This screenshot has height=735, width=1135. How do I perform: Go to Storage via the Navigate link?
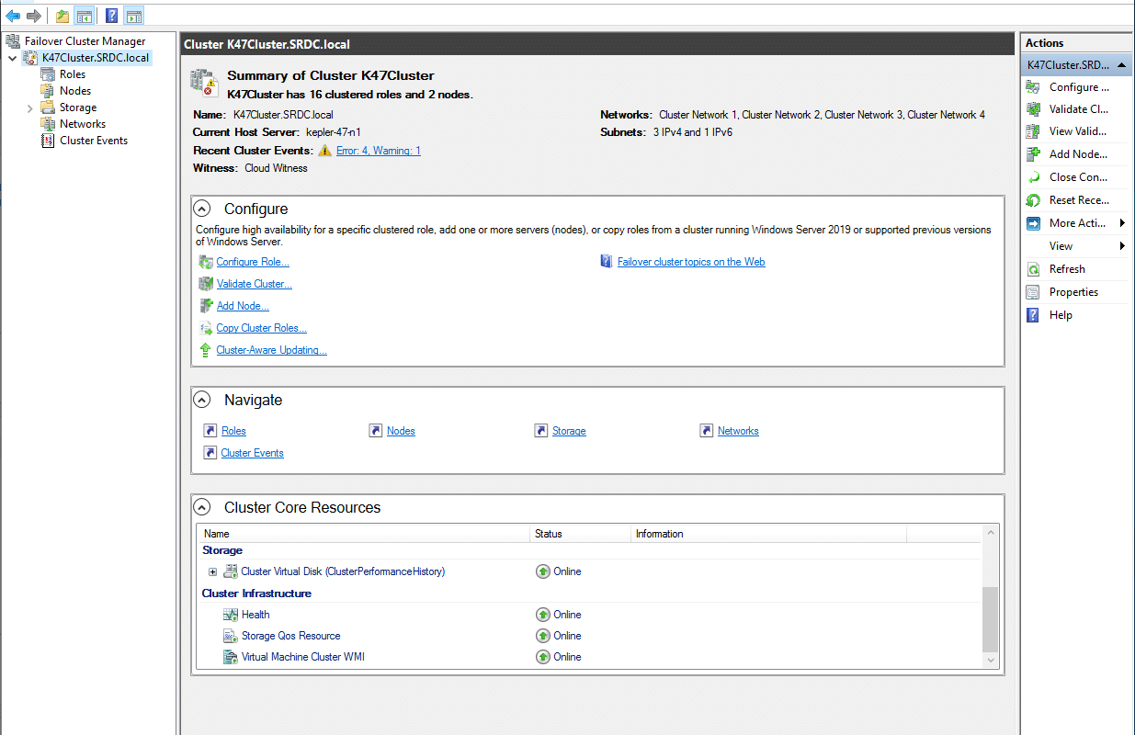(569, 431)
